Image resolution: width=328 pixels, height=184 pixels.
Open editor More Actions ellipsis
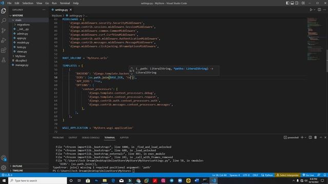(x=324, y=10)
